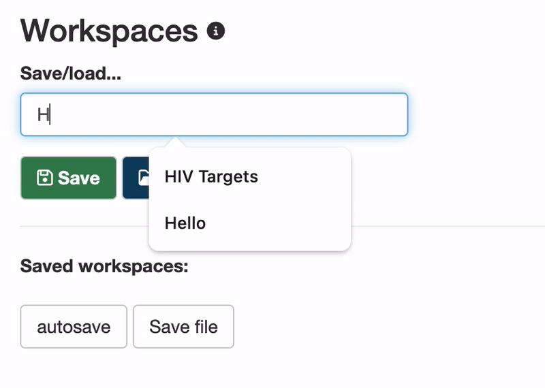Select HIV Targets from the suggestions
Screen dimensions: 545x388
pos(211,177)
